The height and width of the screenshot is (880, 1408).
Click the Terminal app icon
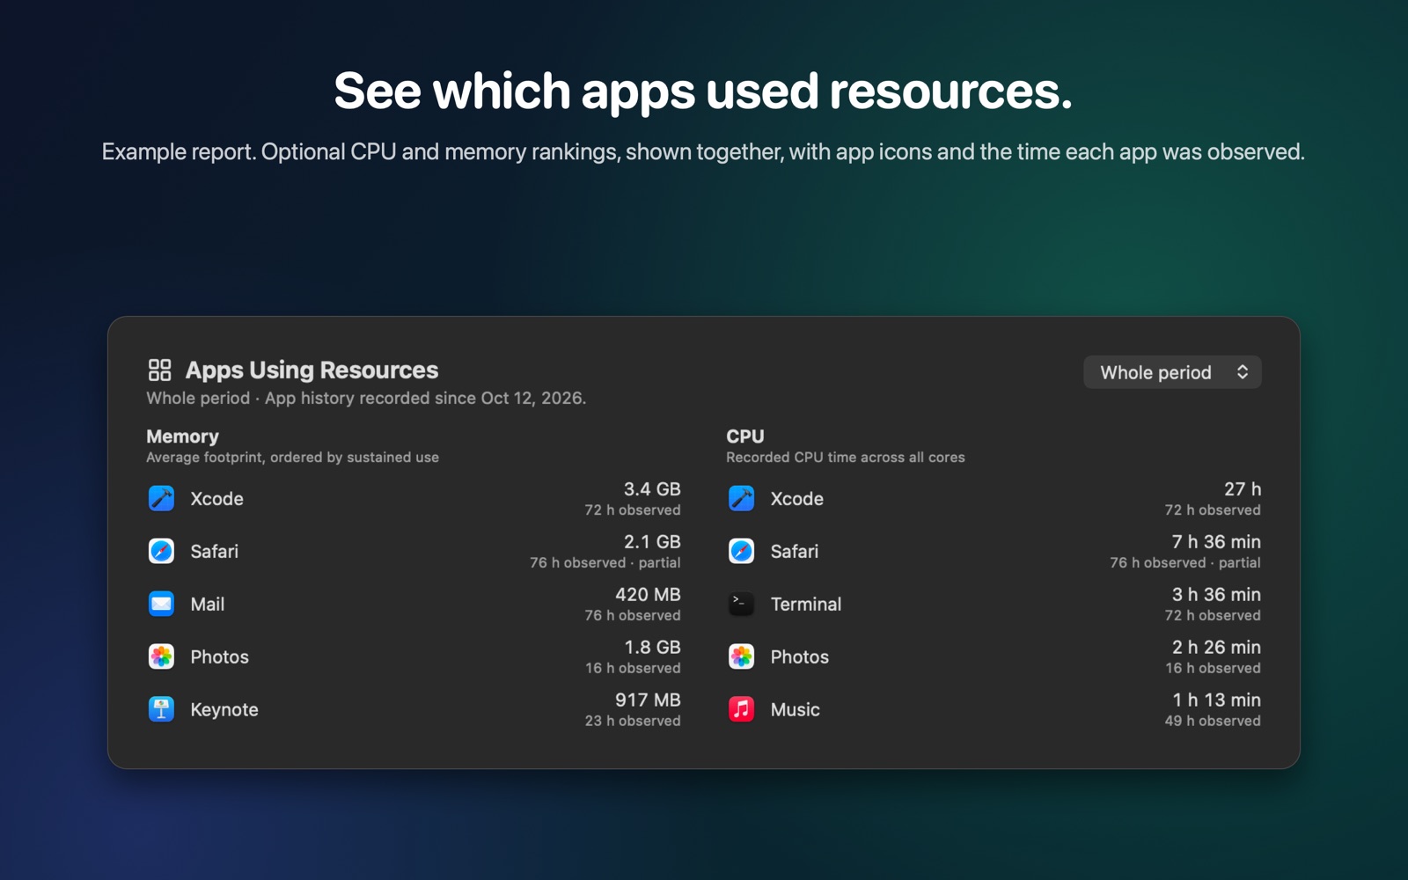741,604
